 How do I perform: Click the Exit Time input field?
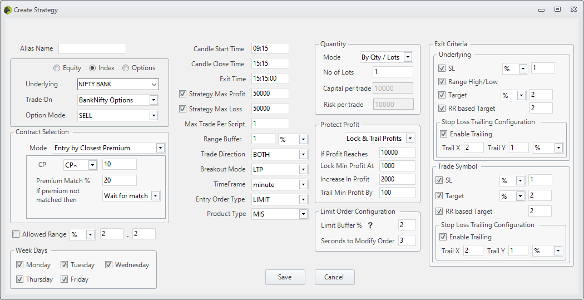coord(270,78)
